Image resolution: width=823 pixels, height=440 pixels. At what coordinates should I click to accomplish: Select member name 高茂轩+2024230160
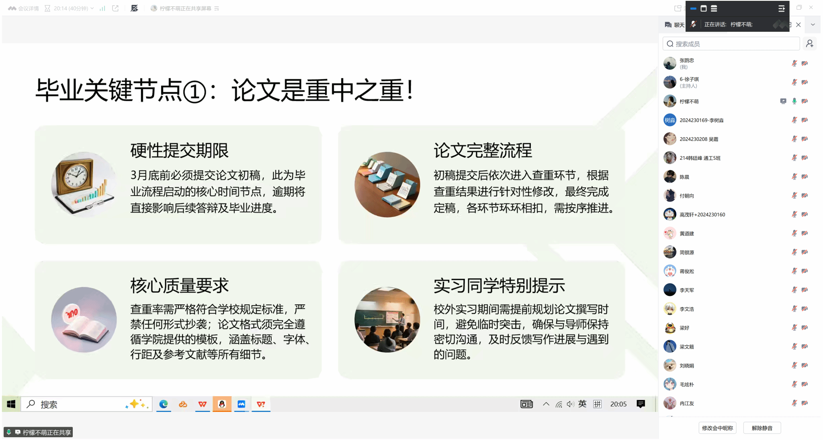[702, 214]
